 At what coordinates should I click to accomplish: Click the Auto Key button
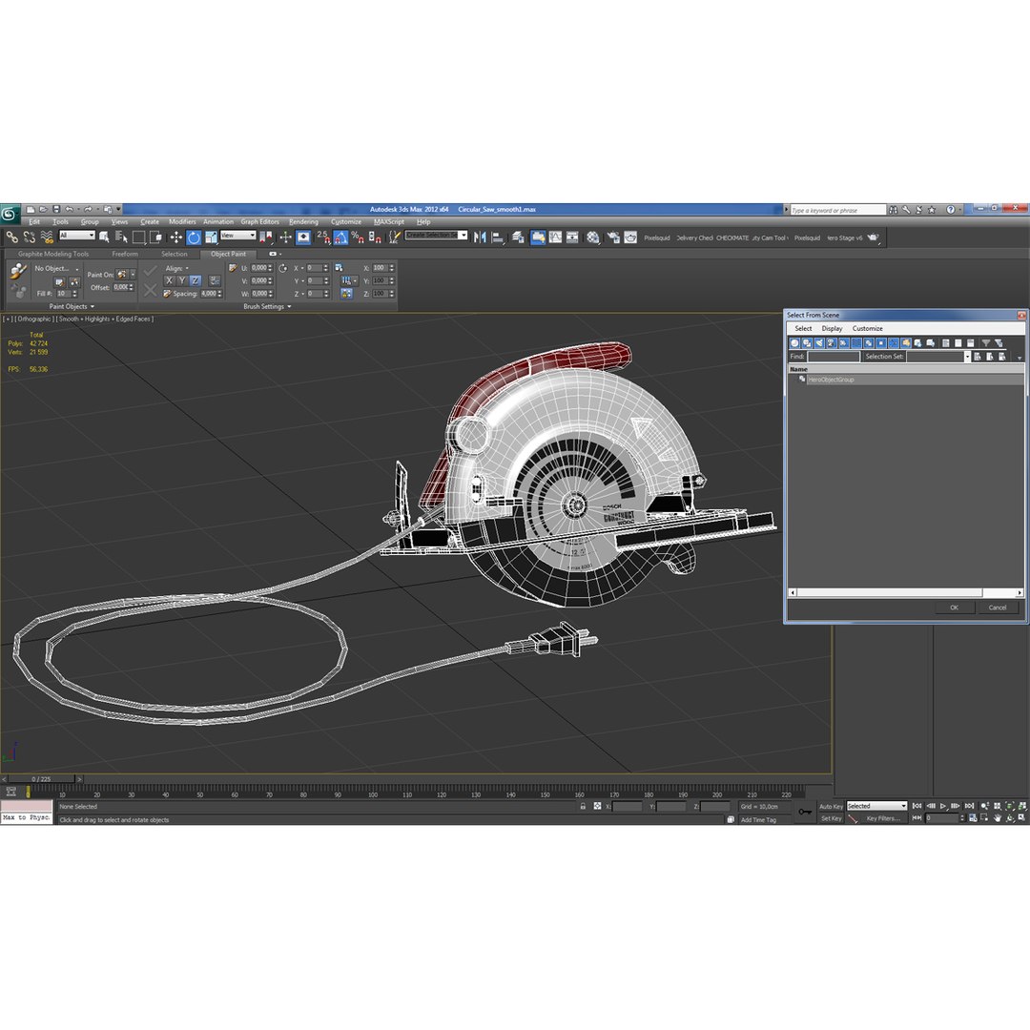point(831,806)
